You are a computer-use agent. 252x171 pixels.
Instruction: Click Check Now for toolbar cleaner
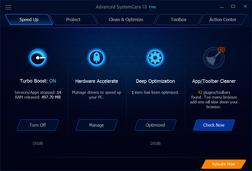pos(214,125)
